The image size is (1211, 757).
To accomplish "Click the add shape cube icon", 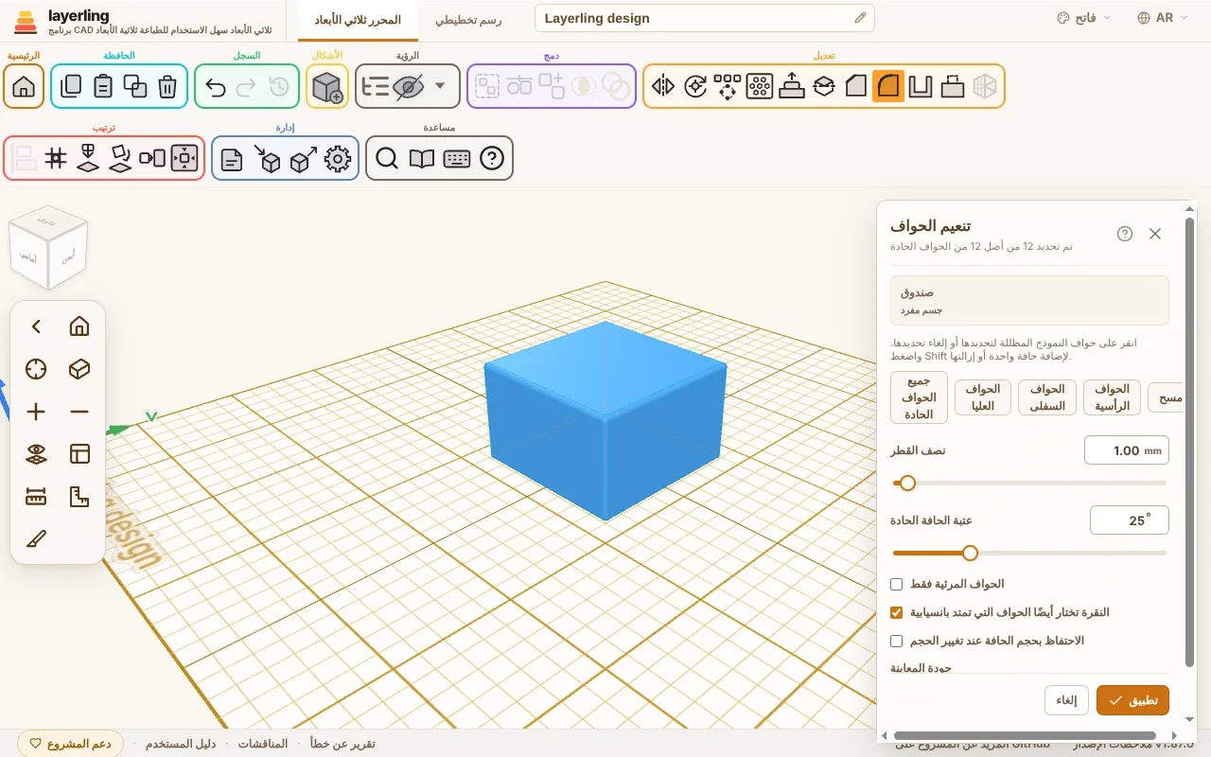I will pos(327,87).
